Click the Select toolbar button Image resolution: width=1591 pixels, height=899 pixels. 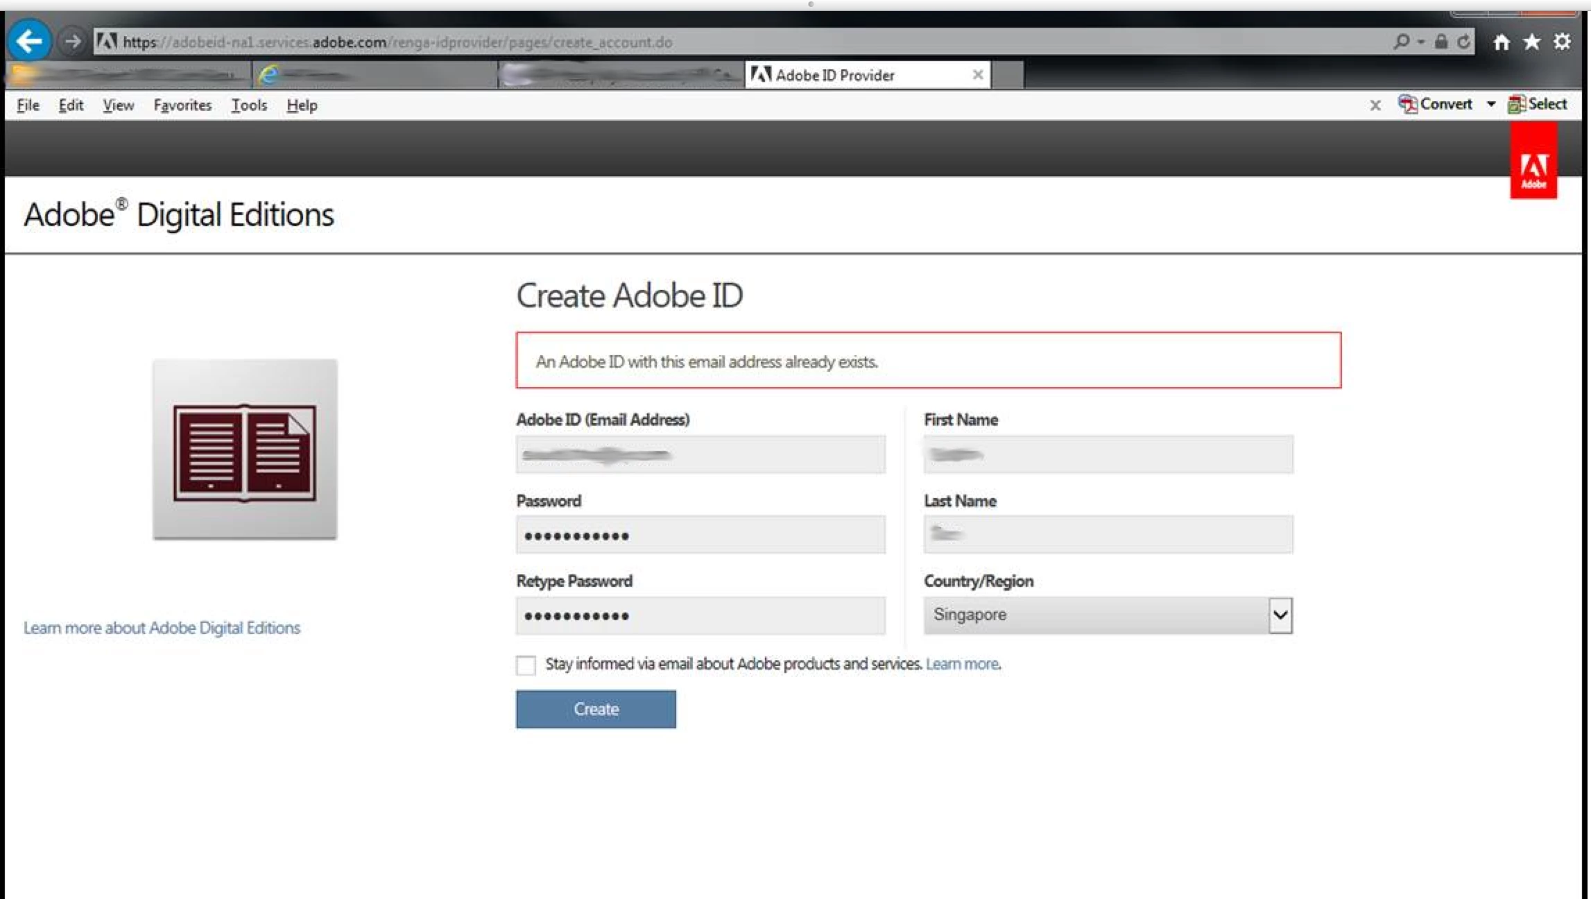(1538, 104)
